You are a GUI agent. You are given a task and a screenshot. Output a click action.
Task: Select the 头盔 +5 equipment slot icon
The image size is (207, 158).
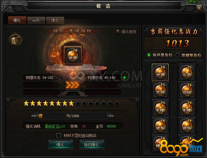pyautogui.click(x=187, y=72)
